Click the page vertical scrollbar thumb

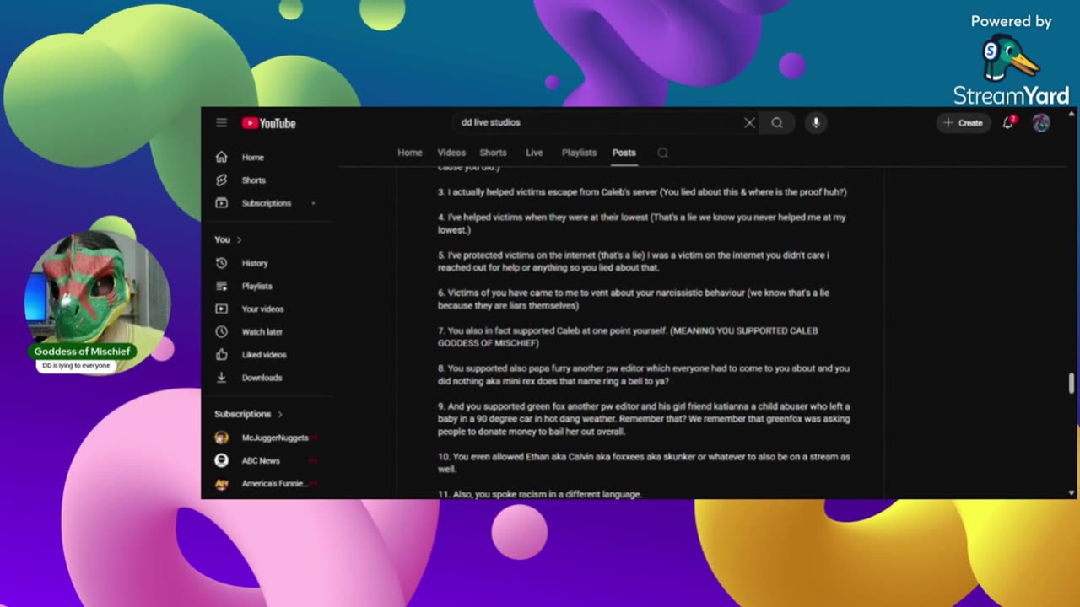pyautogui.click(x=1072, y=383)
